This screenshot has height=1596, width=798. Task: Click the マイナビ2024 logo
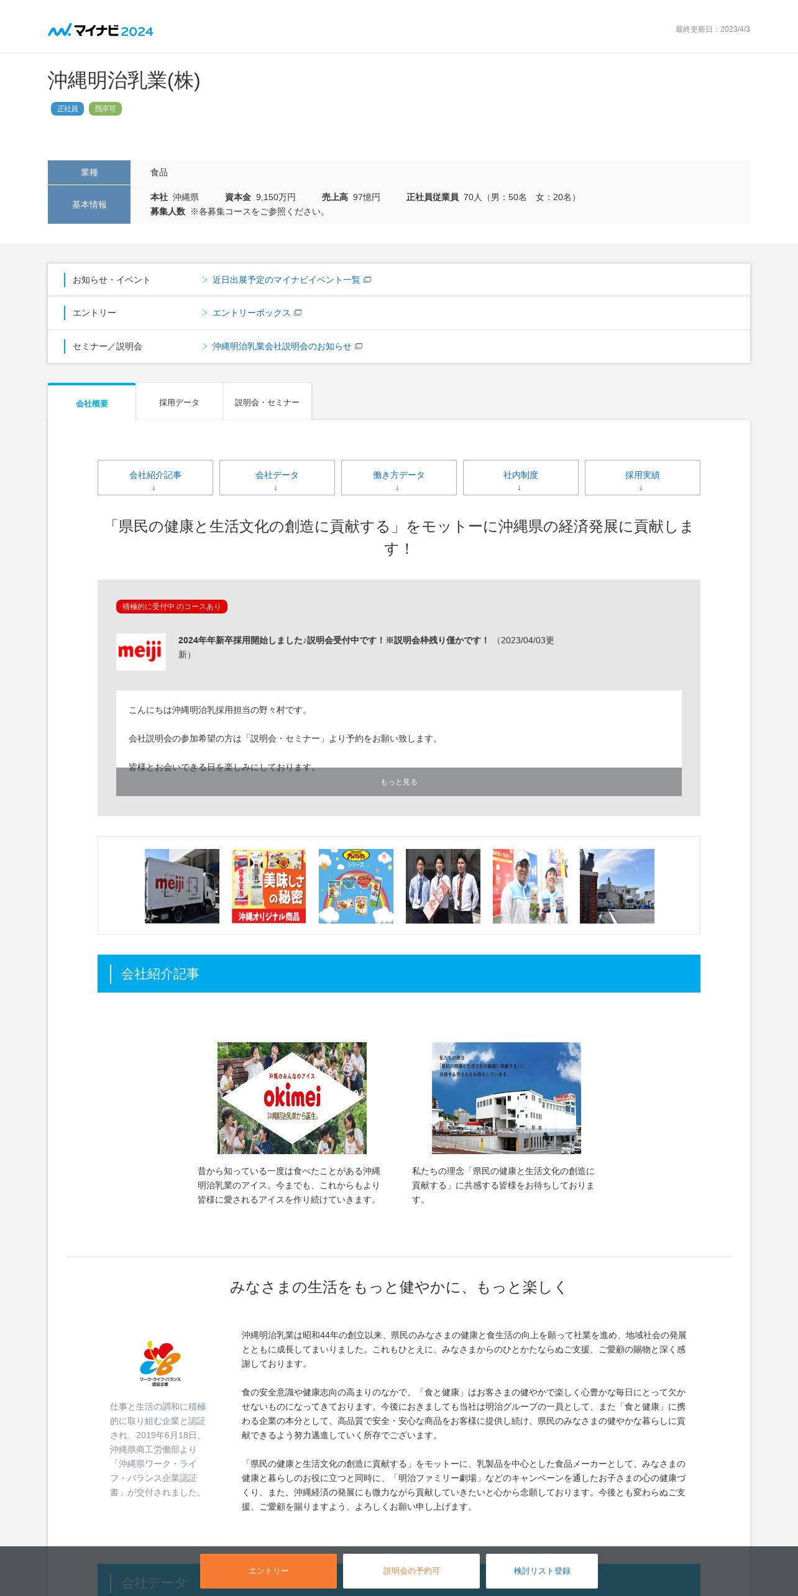[101, 30]
